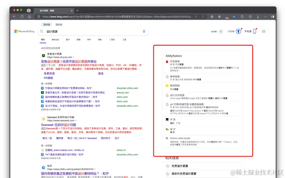Screen dimensions: 286x178
Task: Click the yellow icon beside 保存即刻
Action: (167, 85)
